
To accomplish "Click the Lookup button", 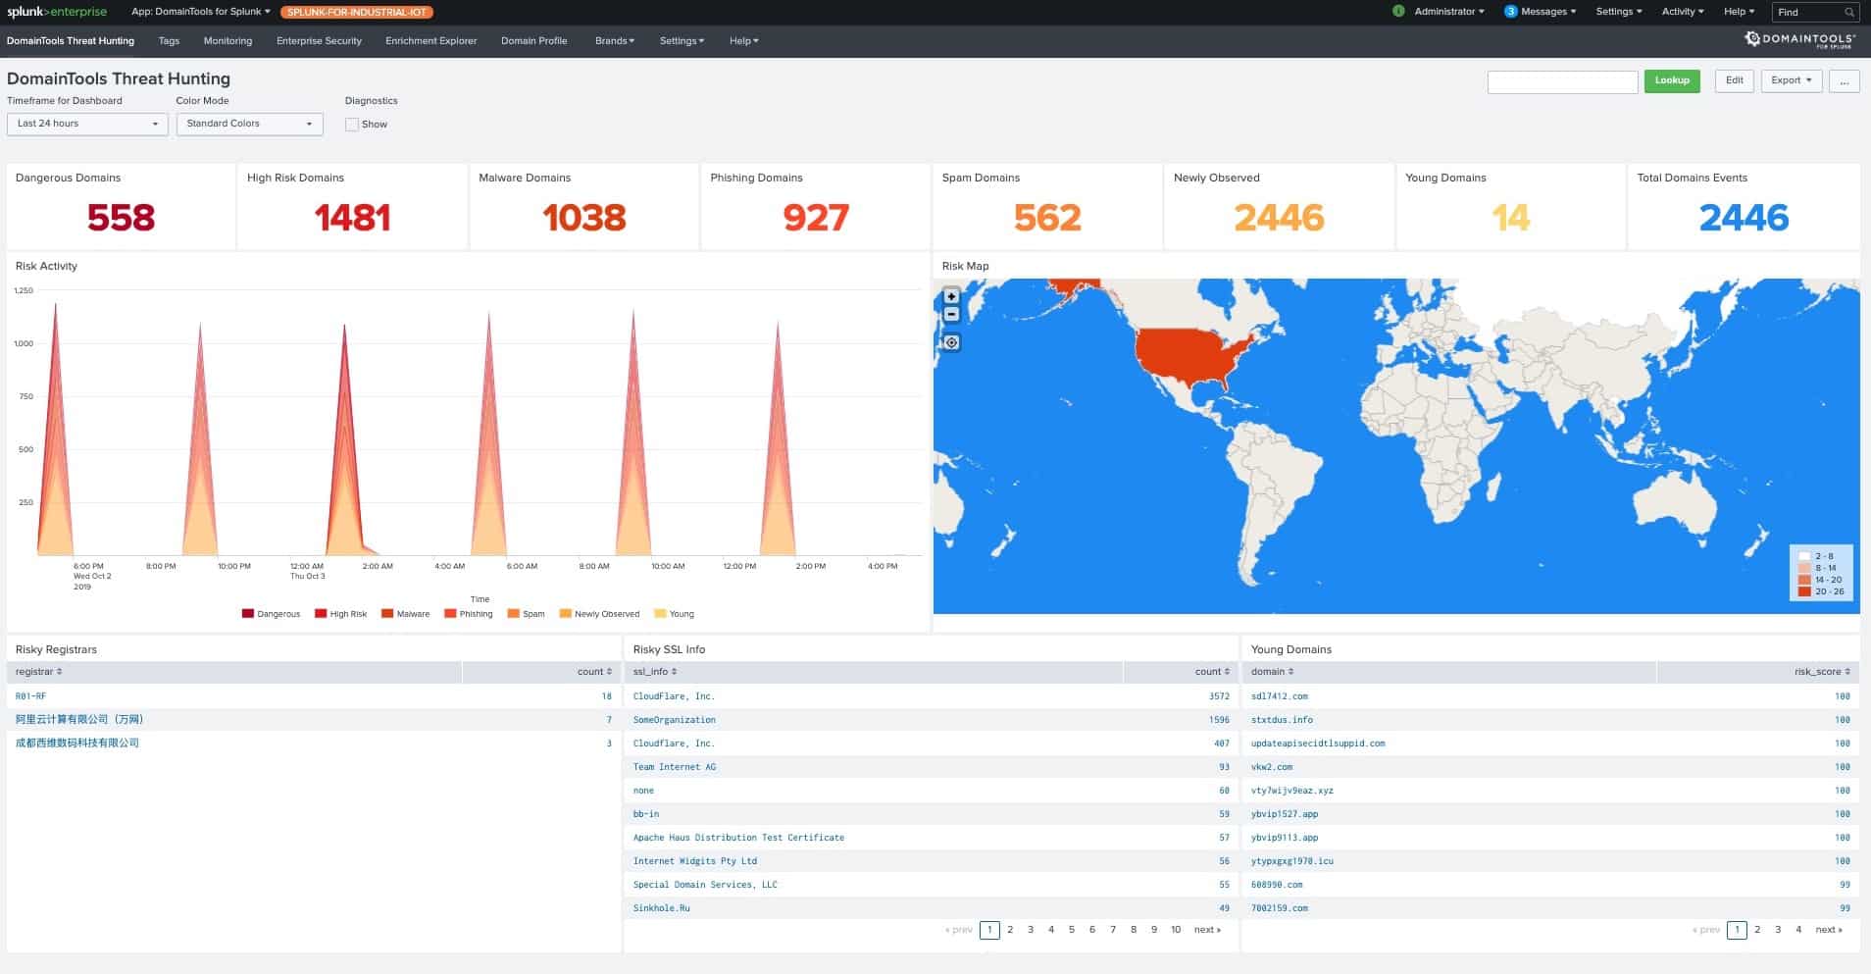I will pos(1673,80).
